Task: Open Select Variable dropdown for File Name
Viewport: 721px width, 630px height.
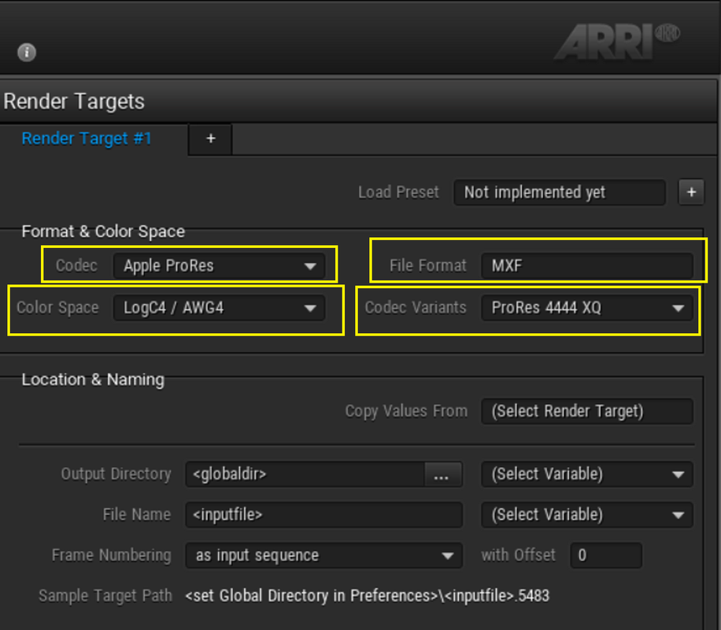Action: point(586,514)
